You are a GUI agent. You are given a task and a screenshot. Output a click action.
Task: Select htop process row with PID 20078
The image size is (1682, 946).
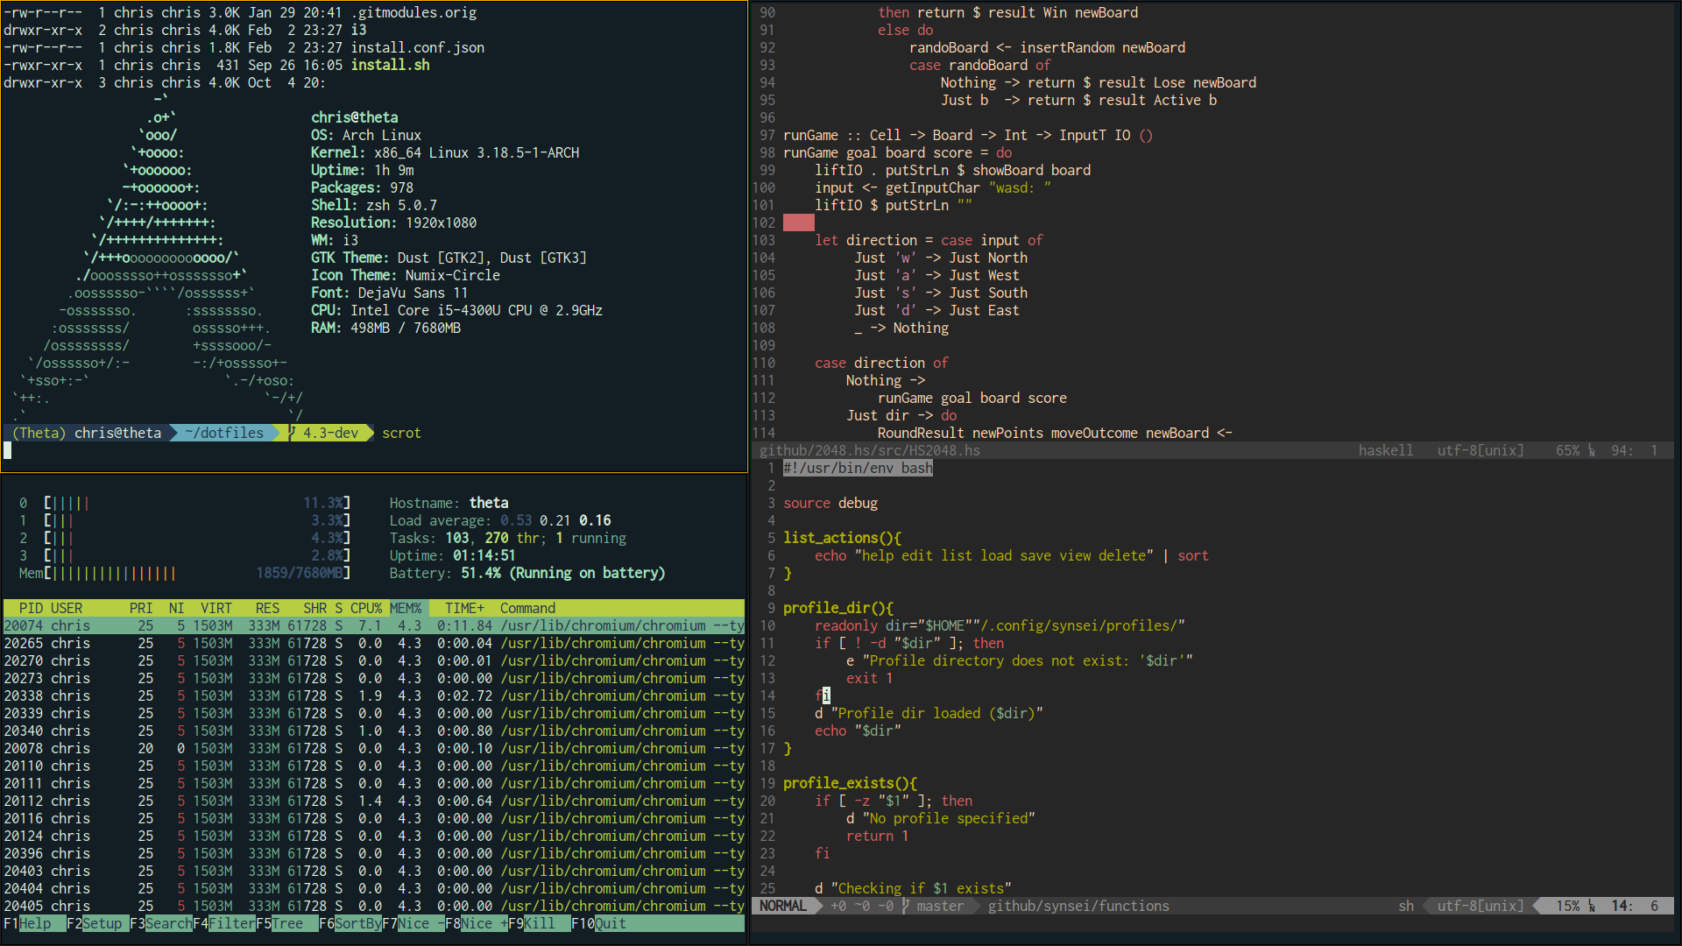(x=374, y=748)
